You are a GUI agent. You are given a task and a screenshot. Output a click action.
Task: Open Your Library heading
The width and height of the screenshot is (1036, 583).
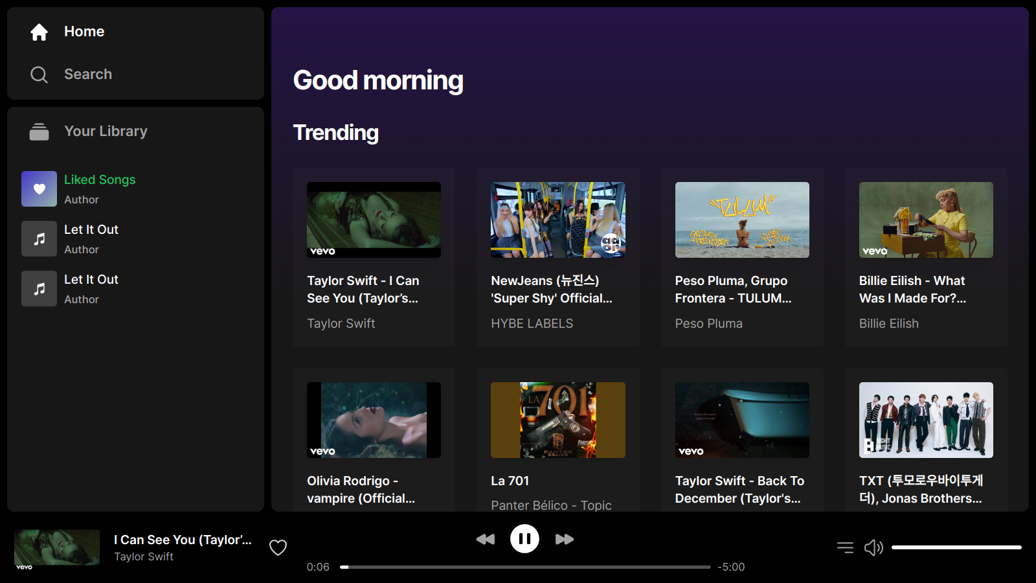[106, 131]
